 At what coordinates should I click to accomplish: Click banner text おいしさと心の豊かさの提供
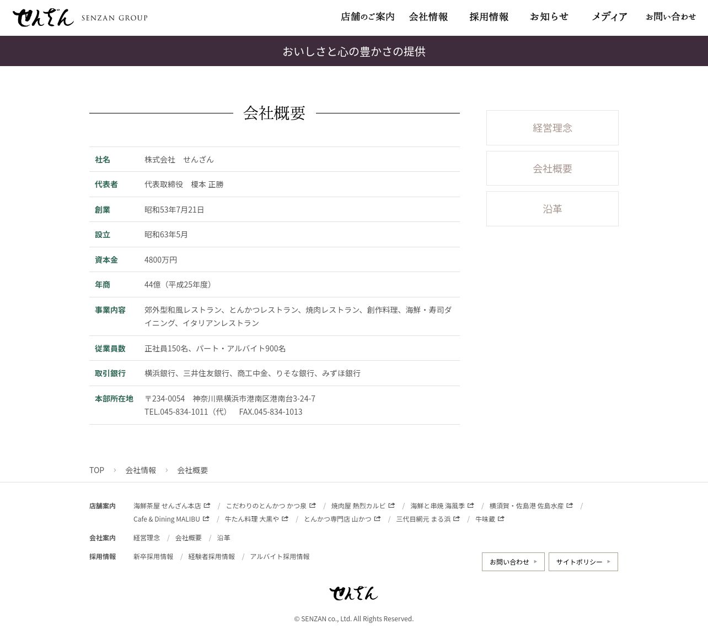pyautogui.click(x=354, y=51)
